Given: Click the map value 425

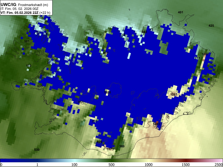Looking at the screenshot, I should [x=211, y=26].
